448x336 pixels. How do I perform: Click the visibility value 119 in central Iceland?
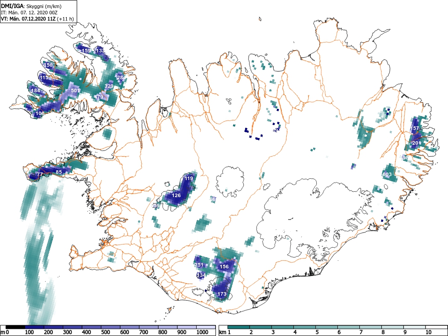(x=189, y=178)
